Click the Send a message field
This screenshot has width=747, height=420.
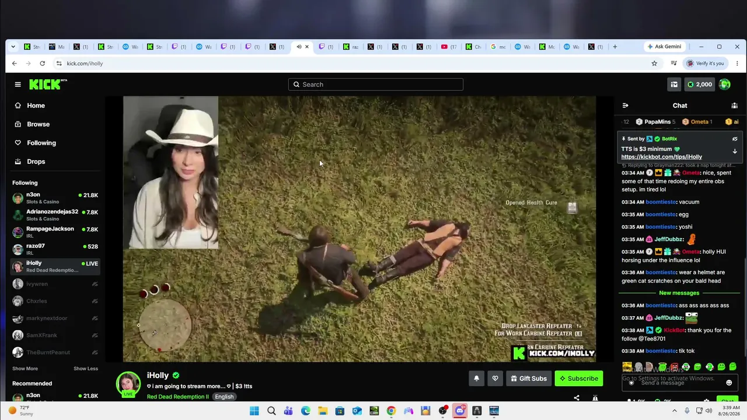[680, 383]
